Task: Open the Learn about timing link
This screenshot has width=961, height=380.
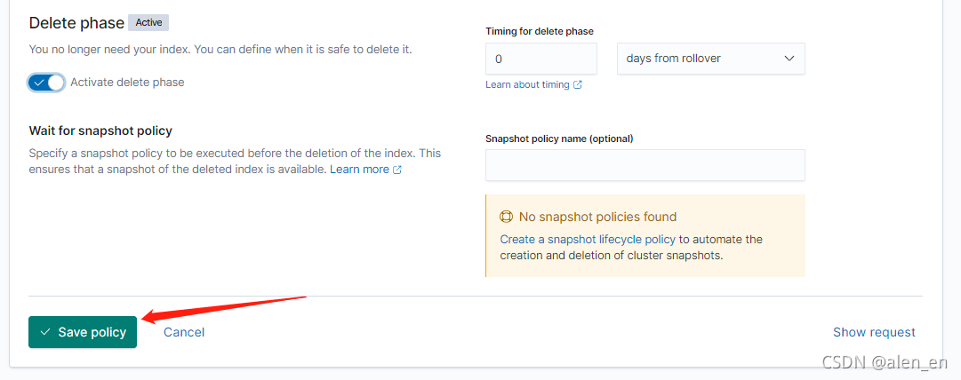Action: tap(527, 85)
